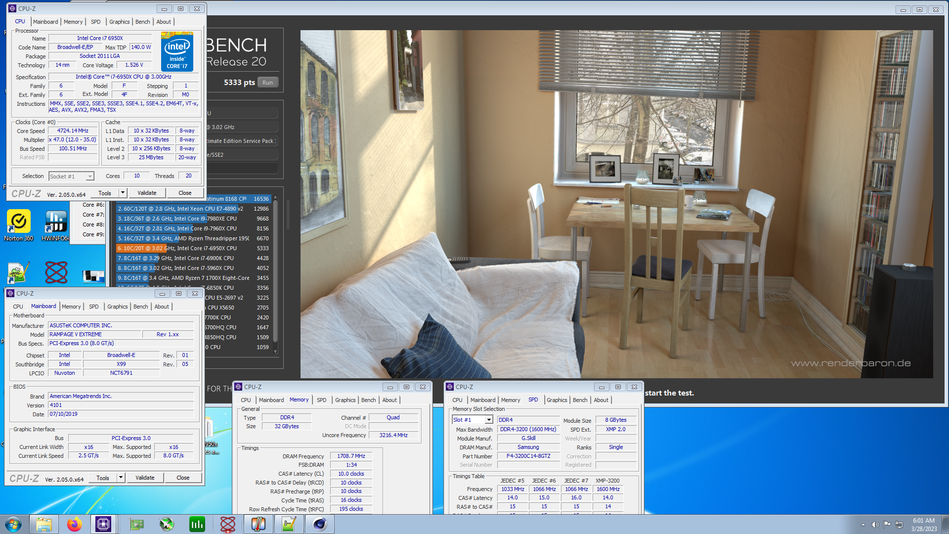
Task: Click Validate in the top CPU-Z window
Action: 147,193
